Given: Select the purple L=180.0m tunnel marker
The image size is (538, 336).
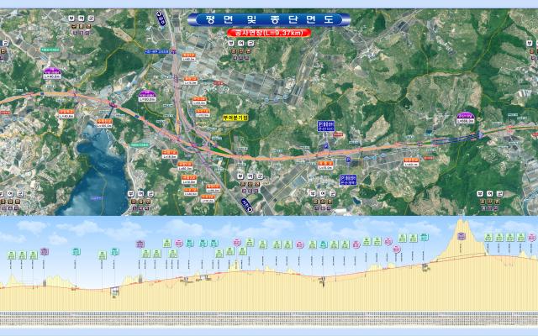Looking at the screenshot, I should (x=148, y=95).
